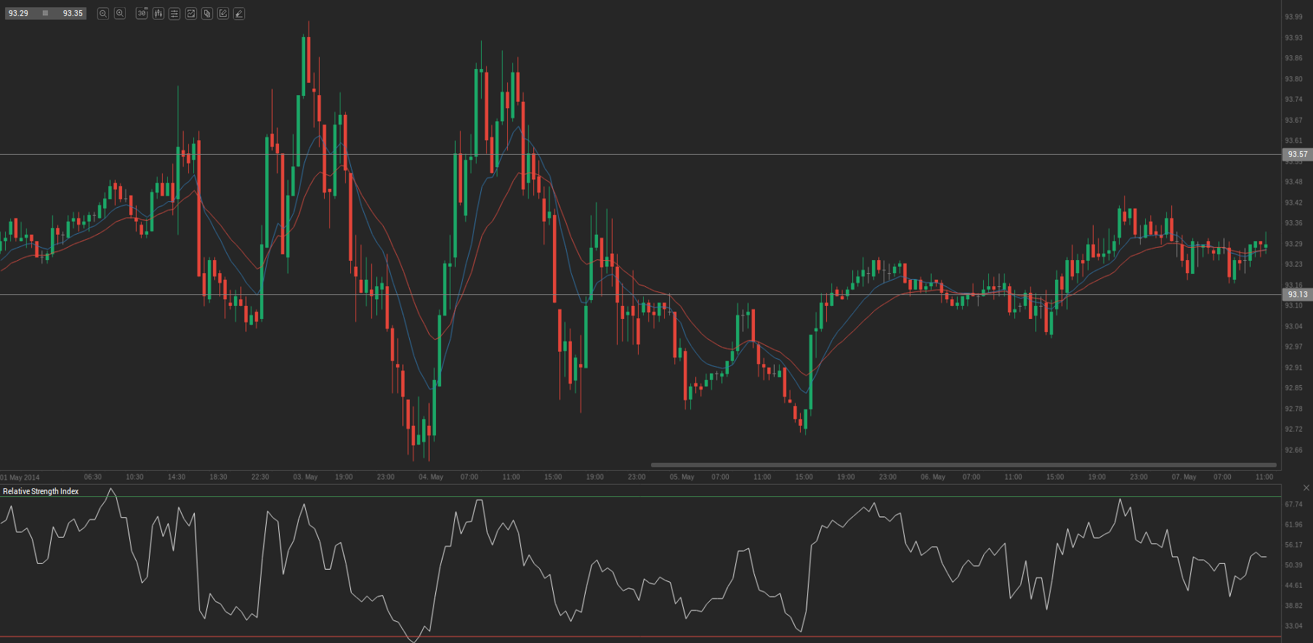
Task: Click the 93.29 sell price
Action: pos(19,13)
